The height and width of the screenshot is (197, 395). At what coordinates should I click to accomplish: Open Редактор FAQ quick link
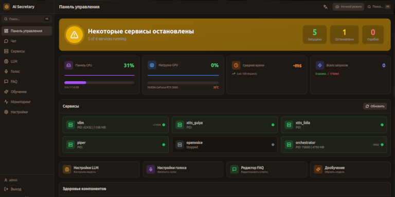[267, 170]
